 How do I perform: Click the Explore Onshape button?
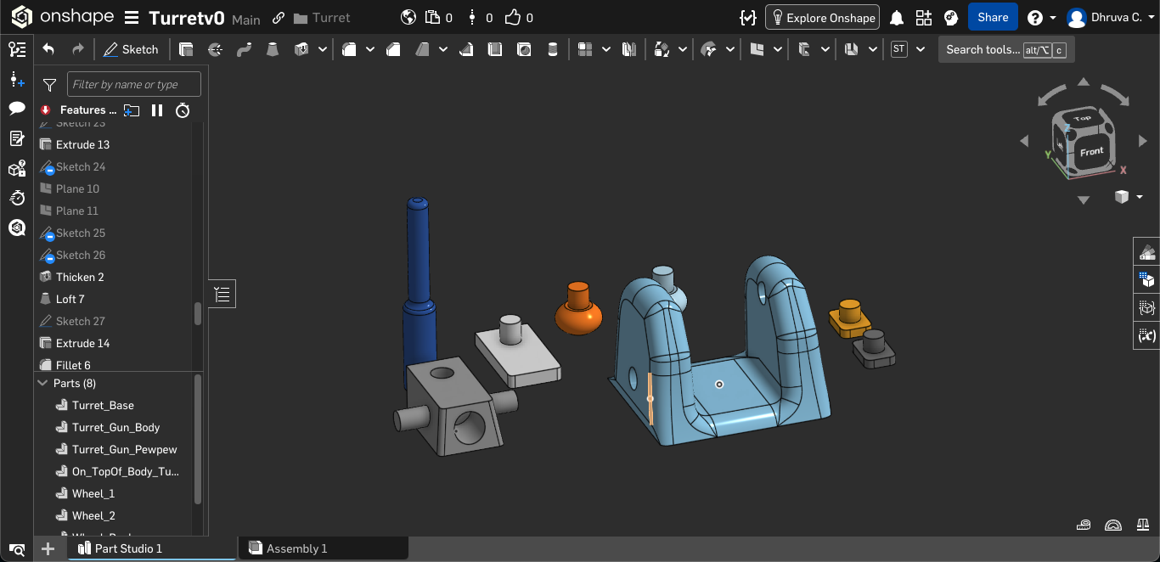[823, 18]
